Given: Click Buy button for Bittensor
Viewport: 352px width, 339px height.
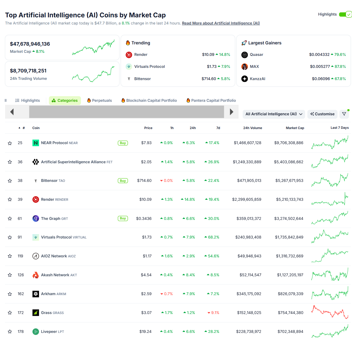Looking at the screenshot, I should tap(123, 181).
